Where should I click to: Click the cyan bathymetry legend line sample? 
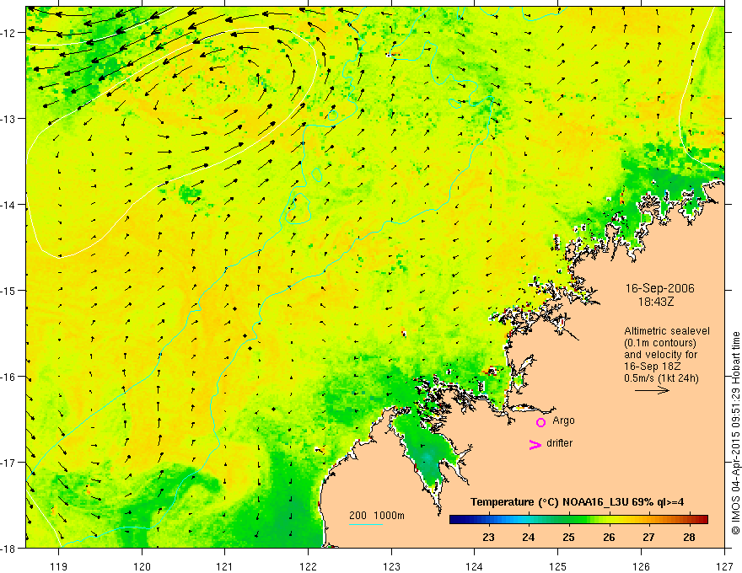click(365, 524)
